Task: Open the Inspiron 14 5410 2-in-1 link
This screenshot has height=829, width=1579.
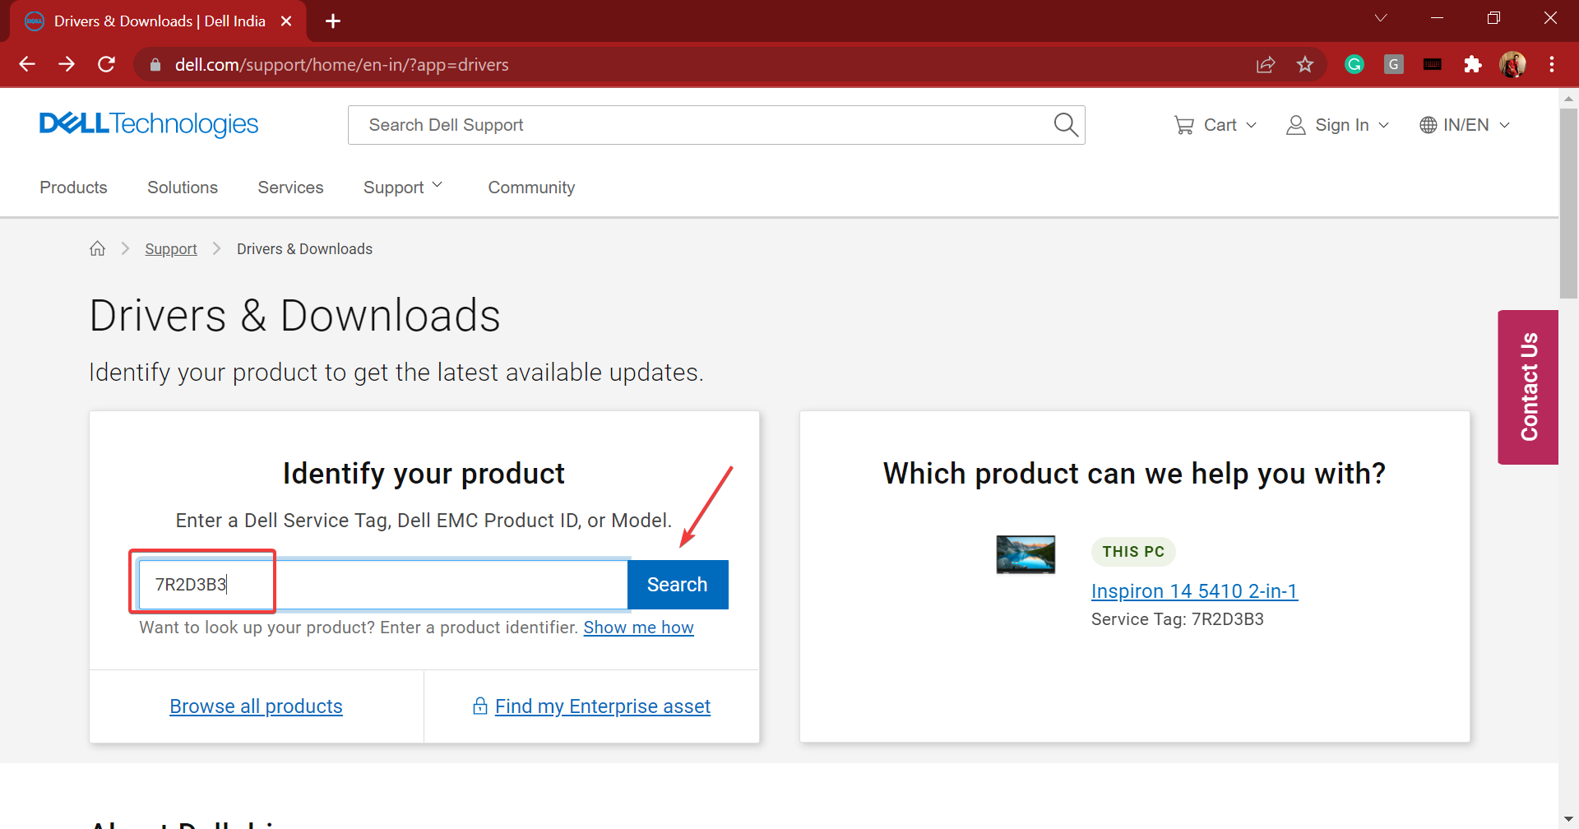Action: 1193,590
